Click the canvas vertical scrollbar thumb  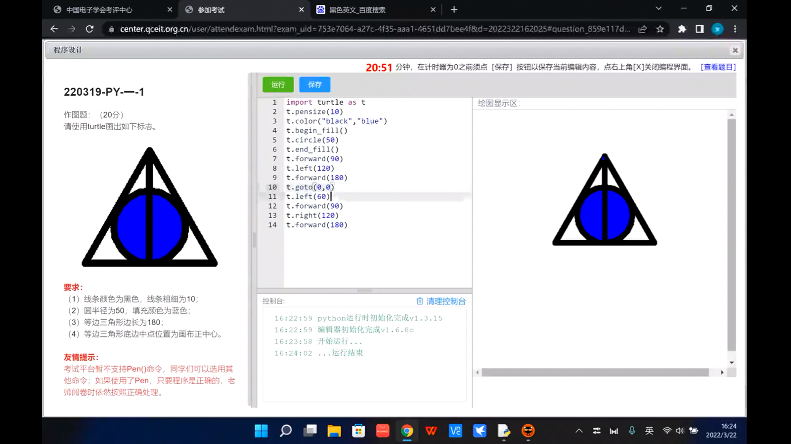tap(732, 234)
